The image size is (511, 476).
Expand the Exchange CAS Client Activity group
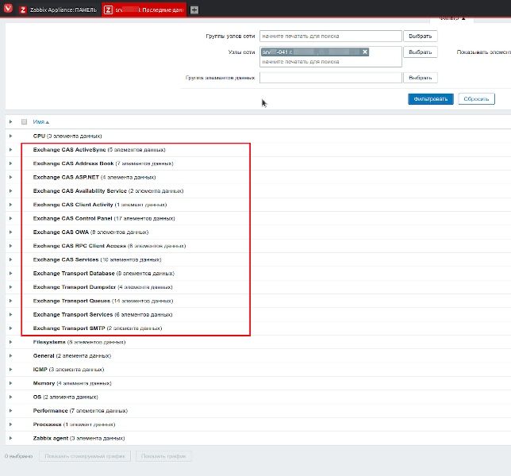[x=11, y=205]
